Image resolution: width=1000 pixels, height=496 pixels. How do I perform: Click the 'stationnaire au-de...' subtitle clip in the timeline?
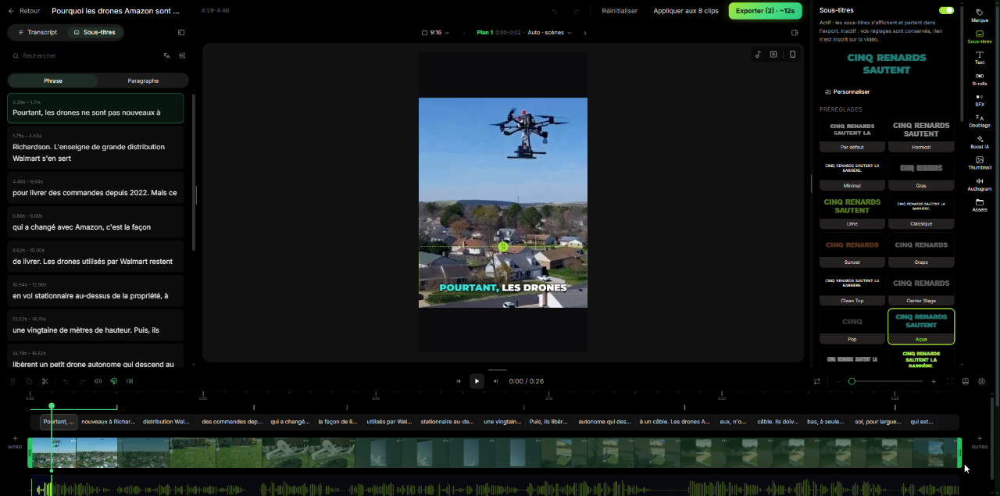(x=447, y=422)
